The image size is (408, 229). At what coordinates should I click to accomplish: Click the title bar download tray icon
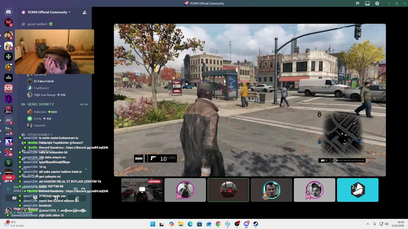(368, 3)
